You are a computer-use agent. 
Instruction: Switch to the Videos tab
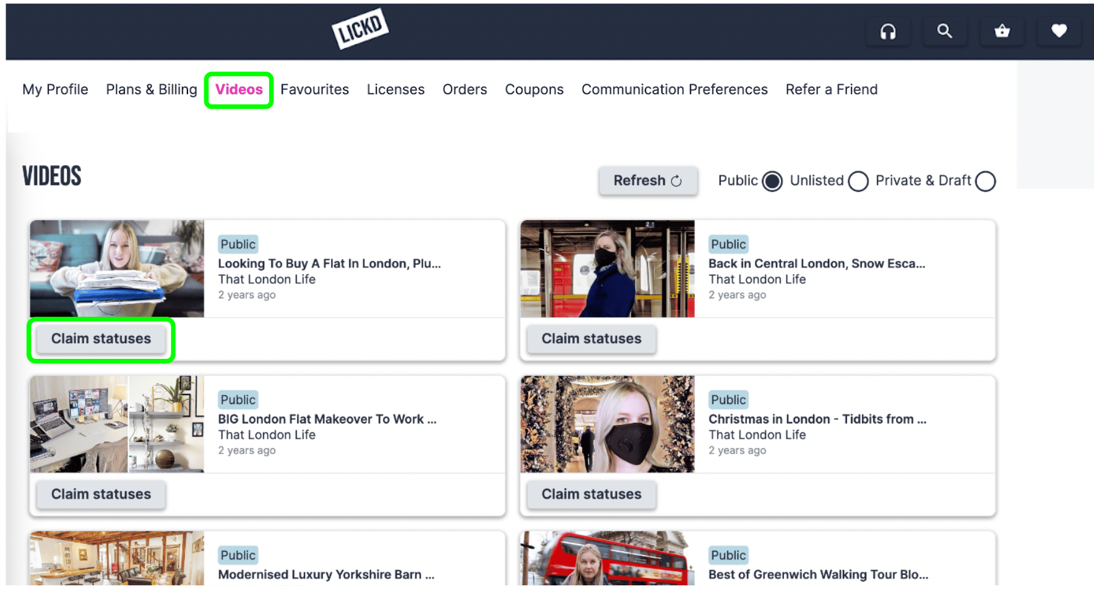[239, 90]
